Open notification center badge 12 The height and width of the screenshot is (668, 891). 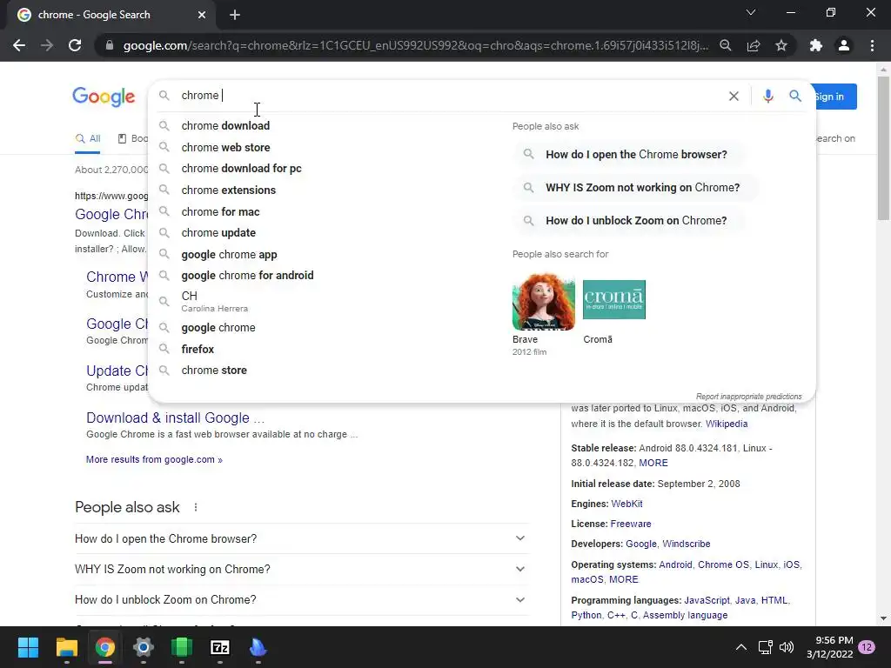tap(867, 647)
